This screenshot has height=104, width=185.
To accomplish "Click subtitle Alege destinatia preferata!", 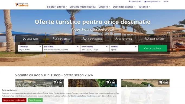I will click(93, 30).
